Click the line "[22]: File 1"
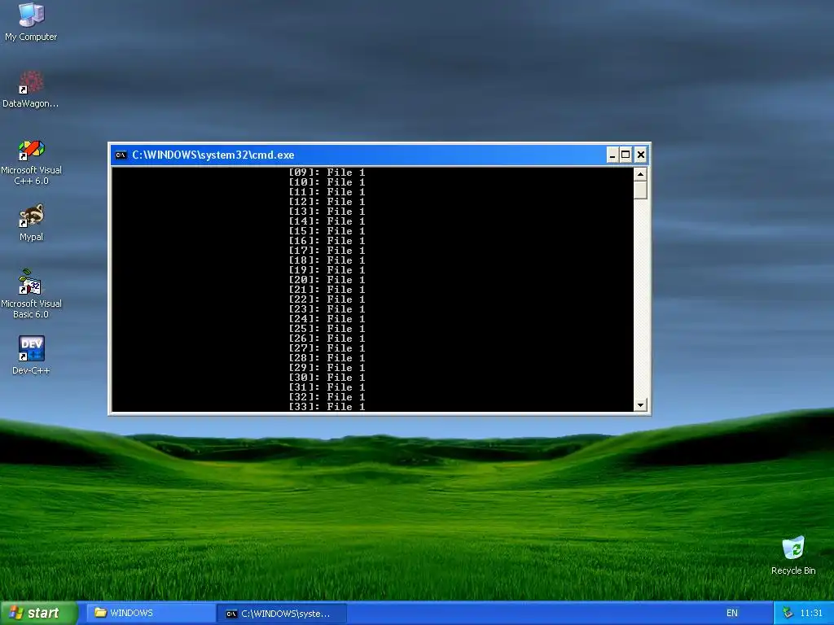The height and width of the screenshot is (625, 834). tap(327, 299)
